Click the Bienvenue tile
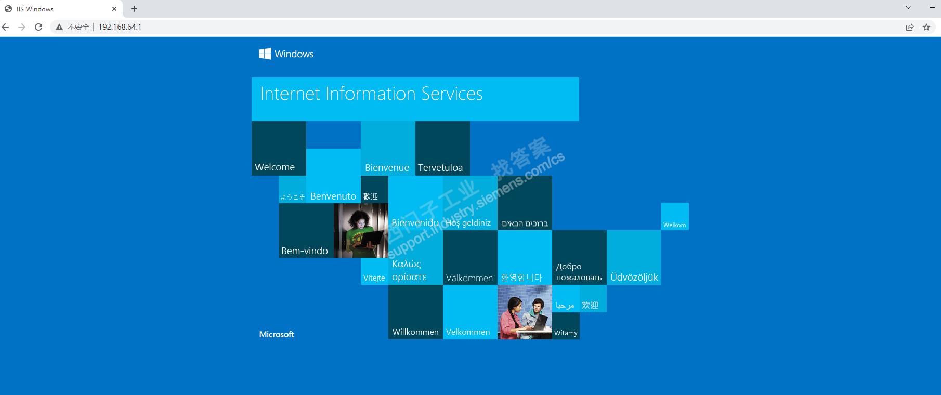The width and height of the screenshot is (941, 395). (x=388, y=148)
